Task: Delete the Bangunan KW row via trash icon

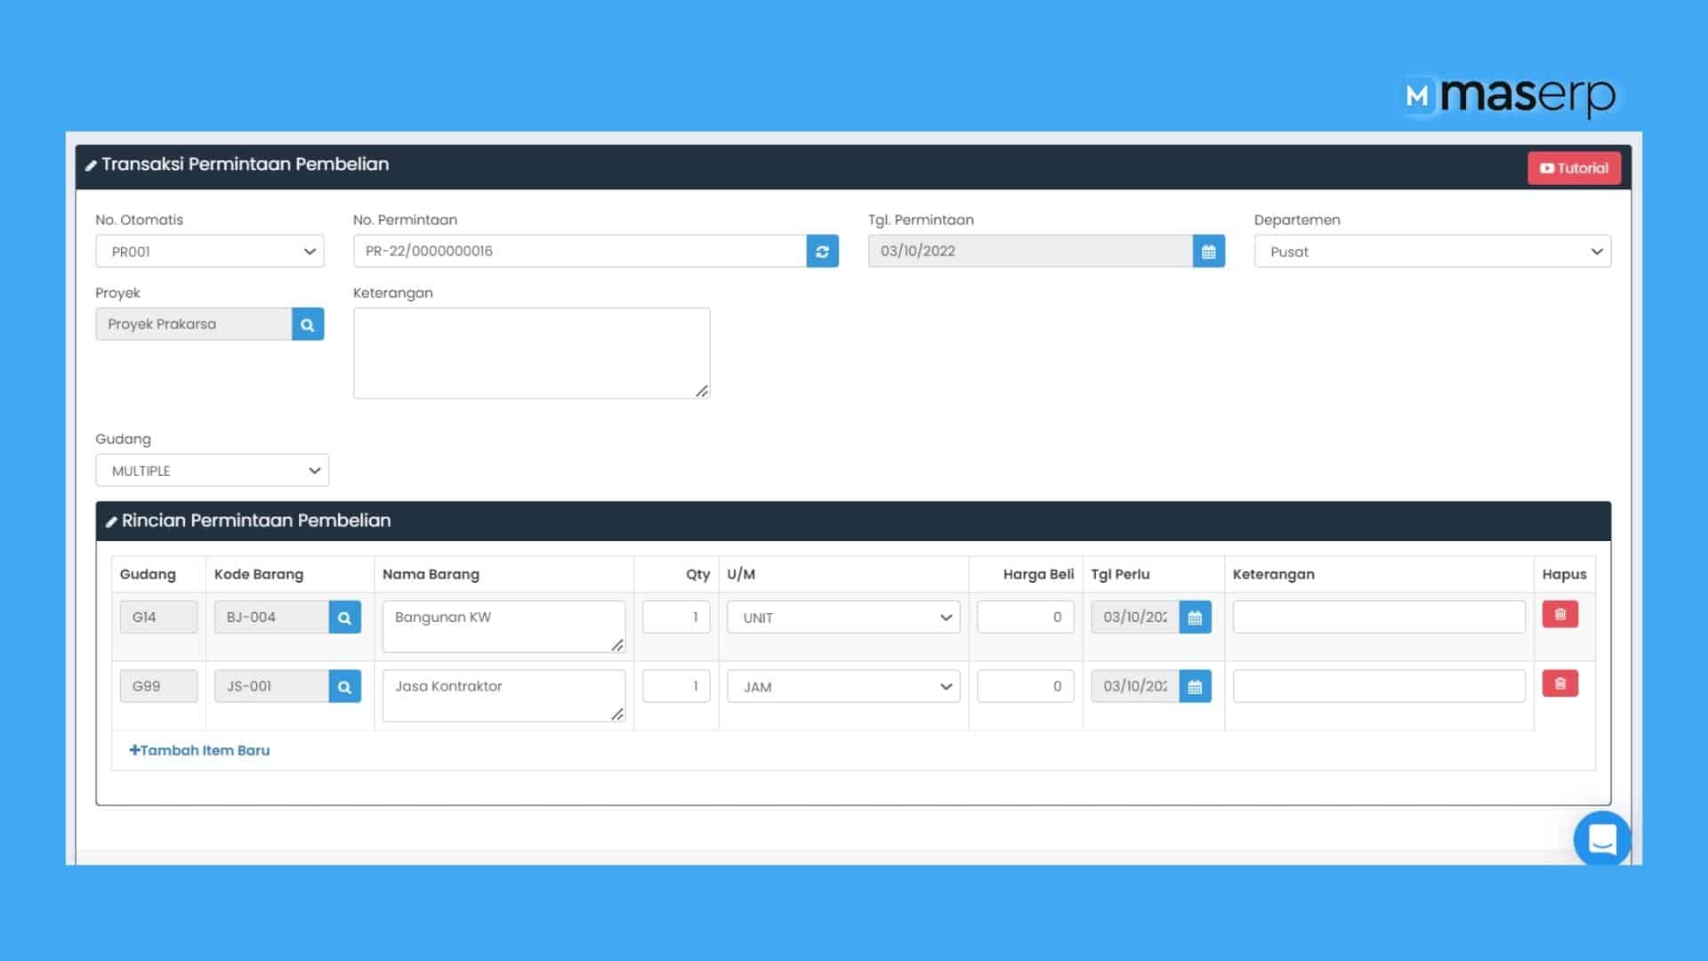Action: (1559, 614)
